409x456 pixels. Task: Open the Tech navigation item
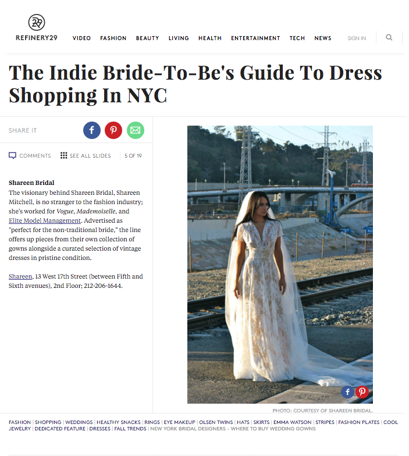pos(297,38)
